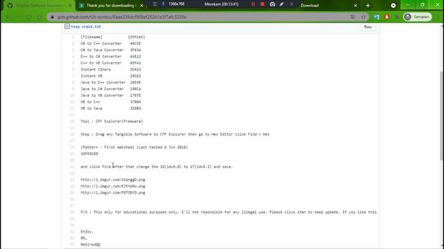444x249 pixels.
Task: Pause the screen recording
Action: [x=253, y=4]
